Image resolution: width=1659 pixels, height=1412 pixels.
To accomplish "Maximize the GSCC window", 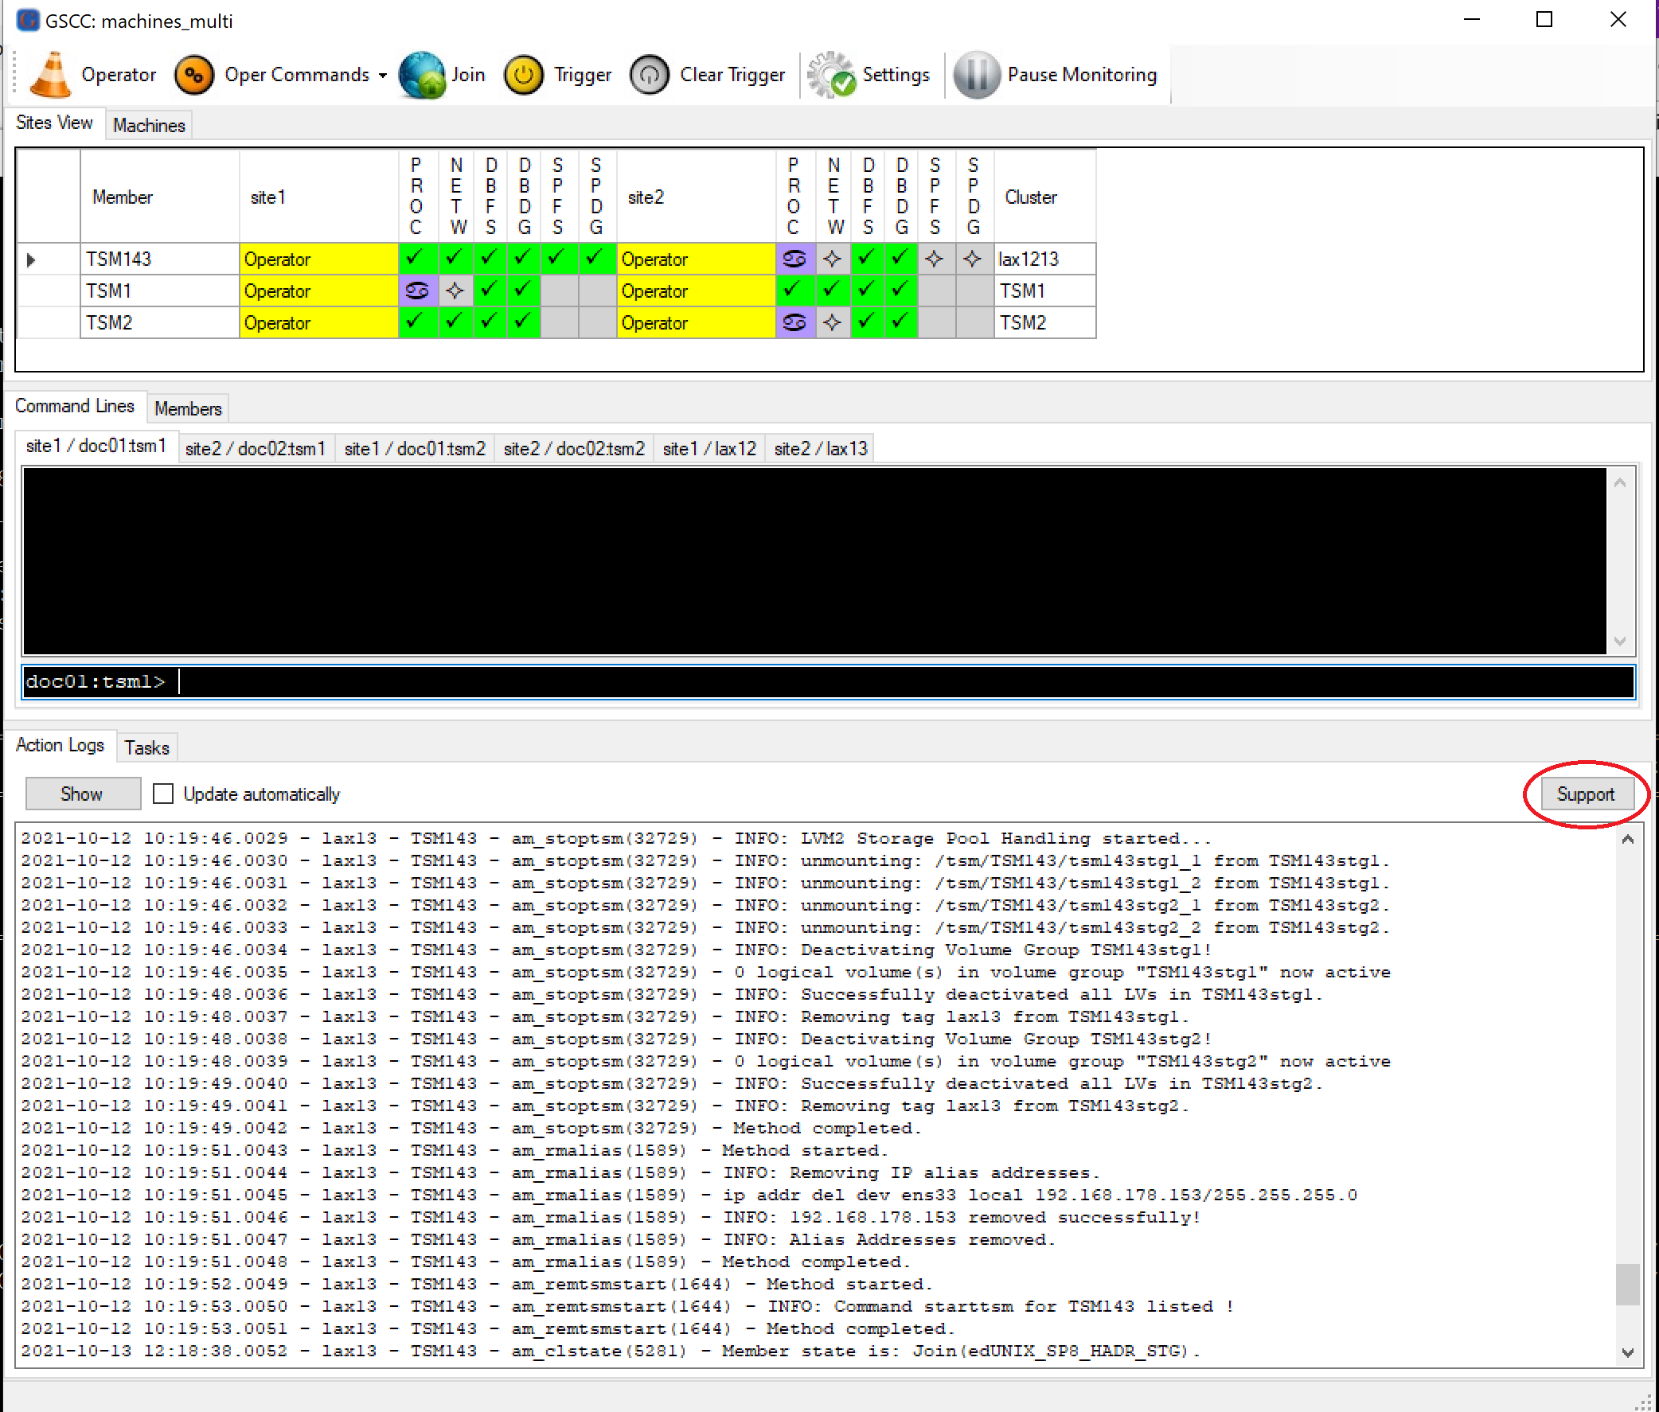I will (x=1544, y=19).
